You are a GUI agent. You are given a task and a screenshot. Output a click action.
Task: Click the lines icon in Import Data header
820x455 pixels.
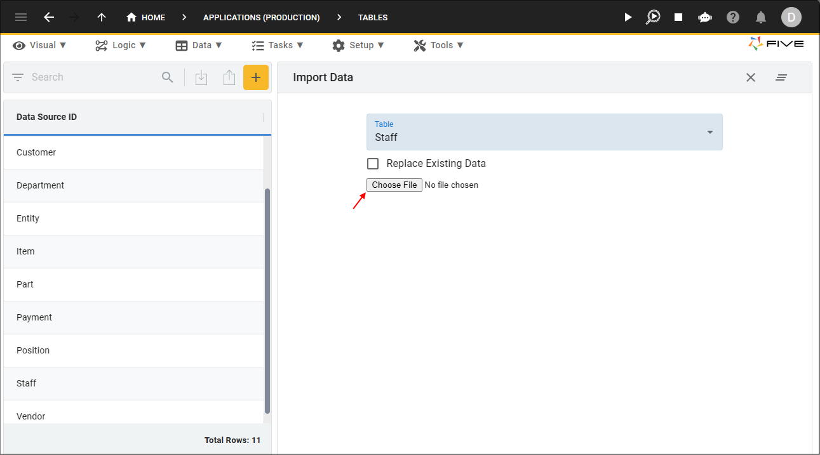pyautogui.click(x=781, y=77)
